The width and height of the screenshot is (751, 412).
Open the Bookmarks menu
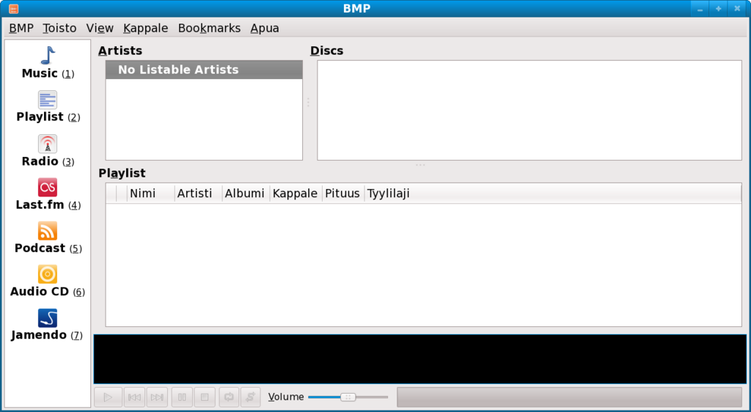(209, 28)
